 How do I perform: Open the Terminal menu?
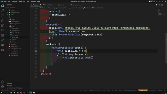tap(33, 2)
